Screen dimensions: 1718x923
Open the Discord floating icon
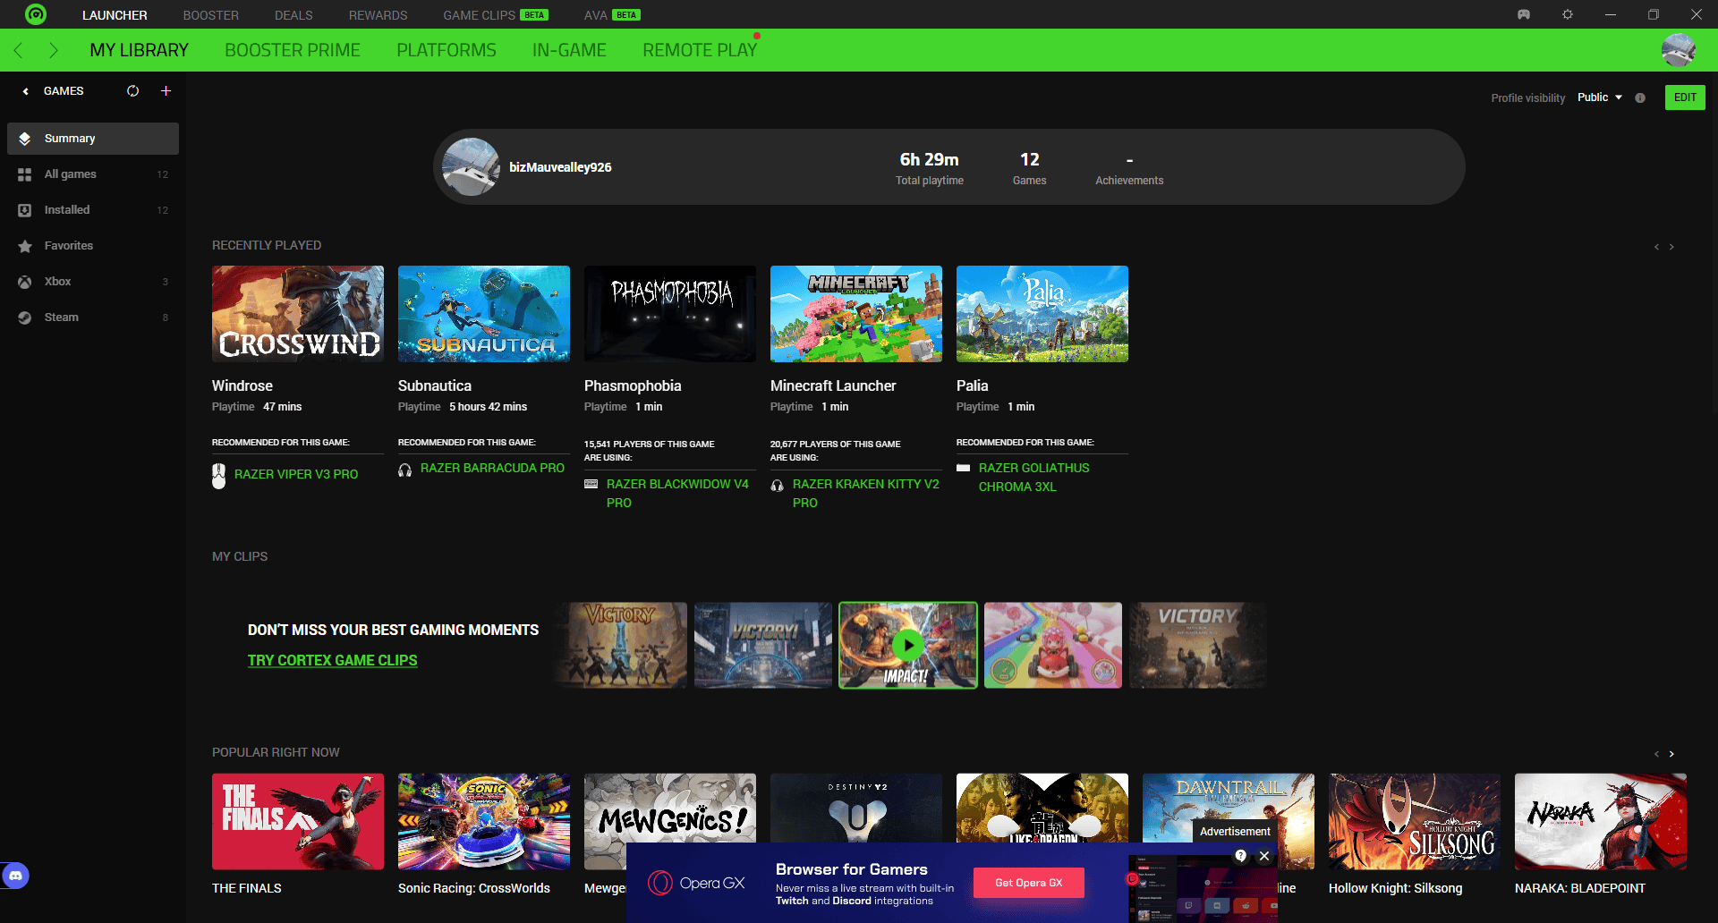pyautogui.click(x=15, y=876)
